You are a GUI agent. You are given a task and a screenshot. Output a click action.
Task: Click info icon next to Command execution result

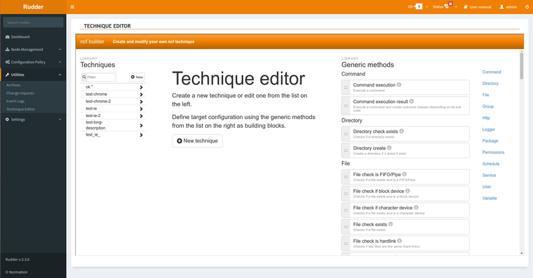tap(412, 102)
